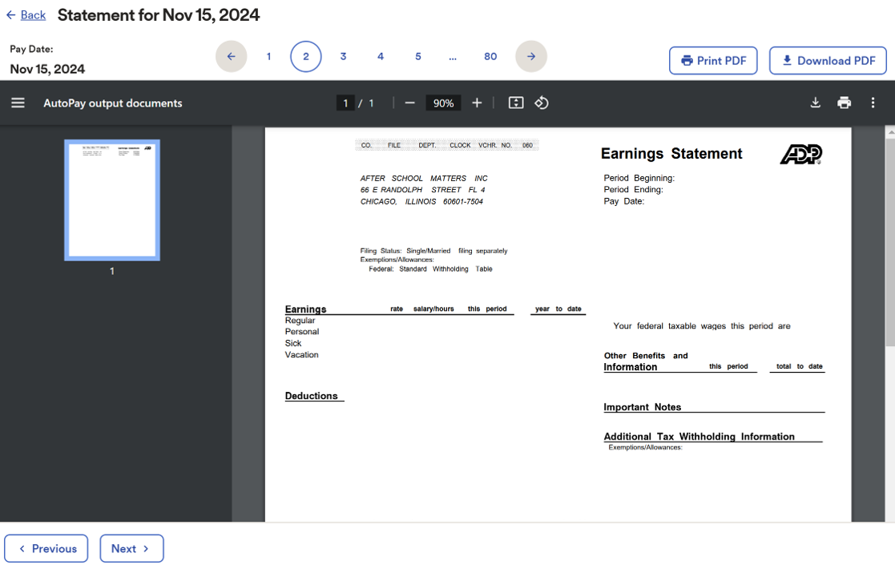
Task: Zoom in with the plus icon
Action: (477, 103)
